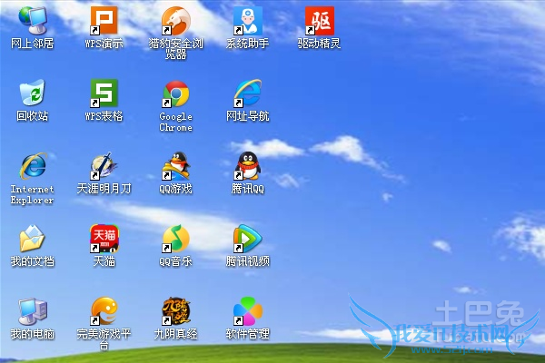Select the QQ游戏 games icon
Screen dimensions: 545x363
[175, 166]
